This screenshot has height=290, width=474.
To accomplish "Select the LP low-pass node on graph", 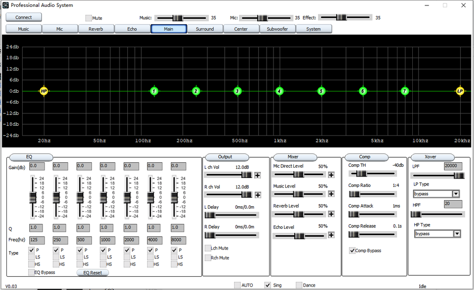I will (460, 91).
